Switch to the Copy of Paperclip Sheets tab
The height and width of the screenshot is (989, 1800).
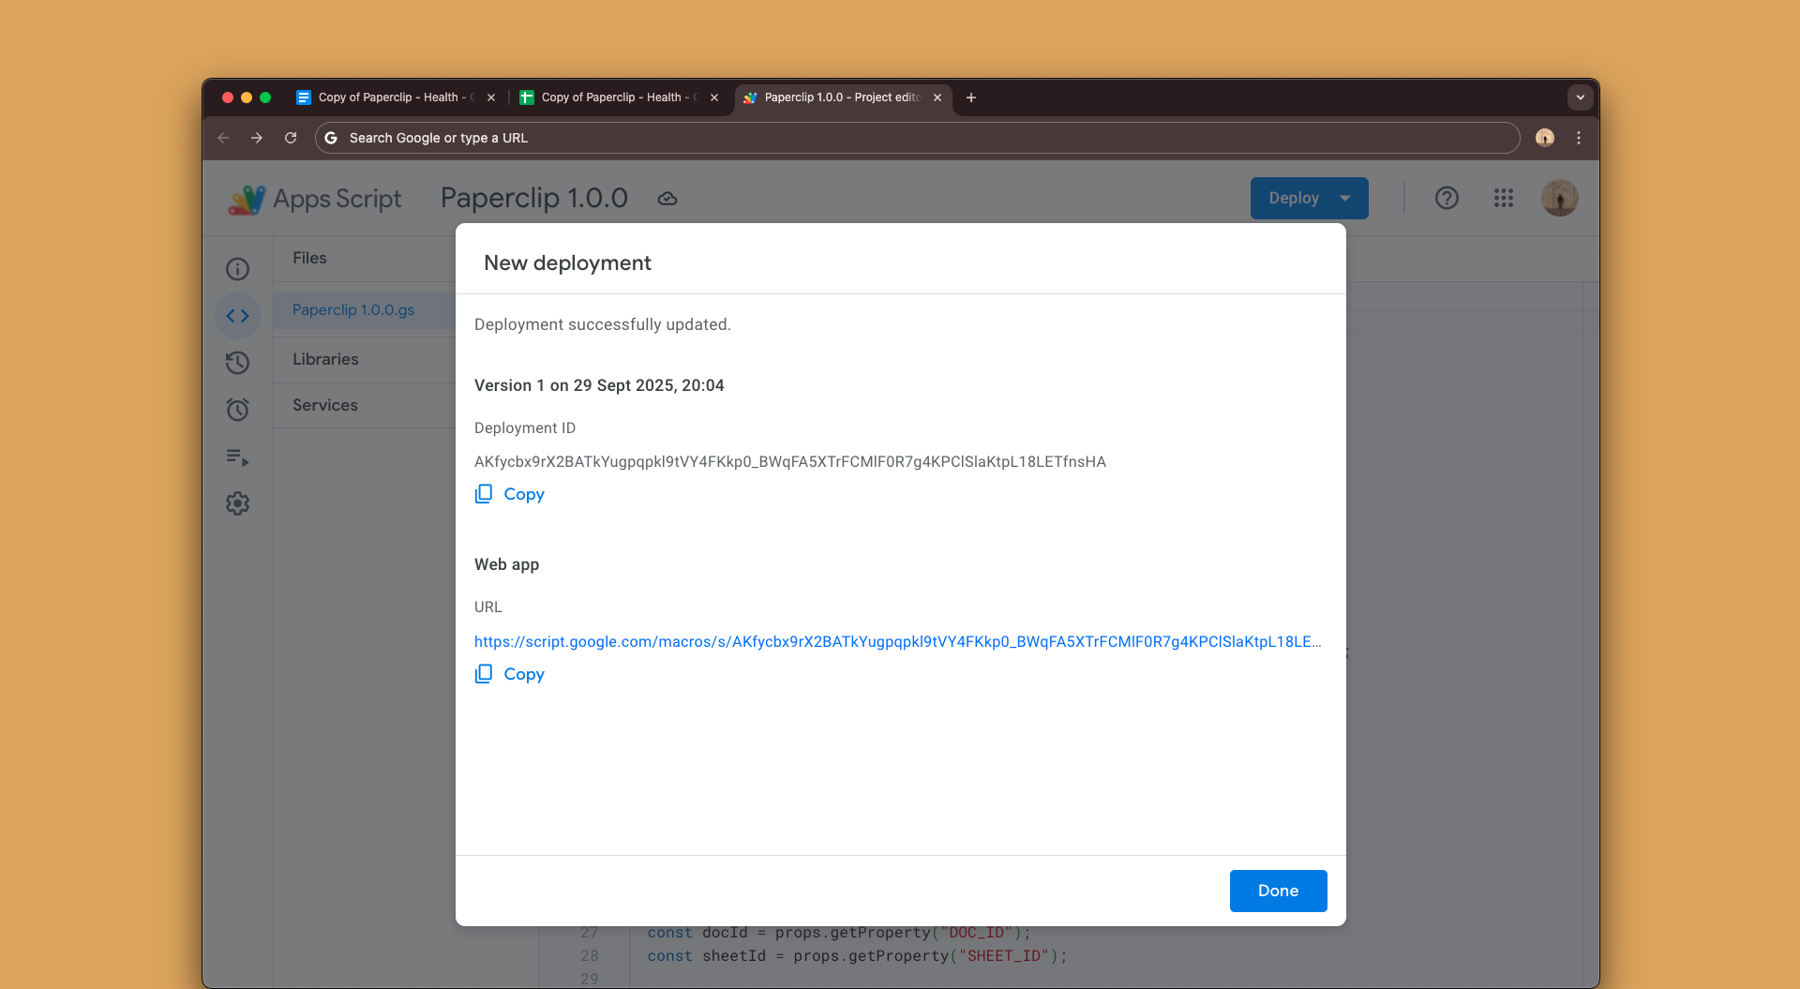tap(614, 97)
